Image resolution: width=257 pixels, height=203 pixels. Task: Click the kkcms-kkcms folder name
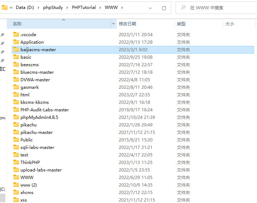(34, 102)
